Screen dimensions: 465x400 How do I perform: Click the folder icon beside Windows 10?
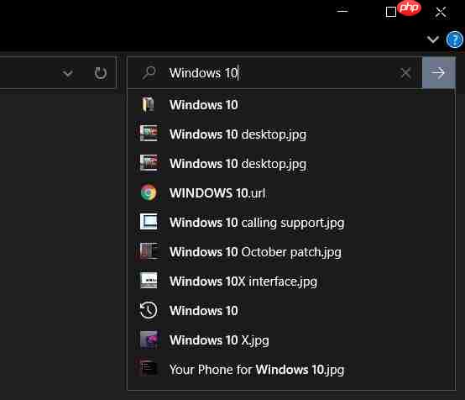tap(149, 105)
